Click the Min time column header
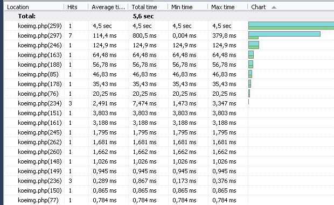This screenshot has width=334, height=205. click(187, 7)
